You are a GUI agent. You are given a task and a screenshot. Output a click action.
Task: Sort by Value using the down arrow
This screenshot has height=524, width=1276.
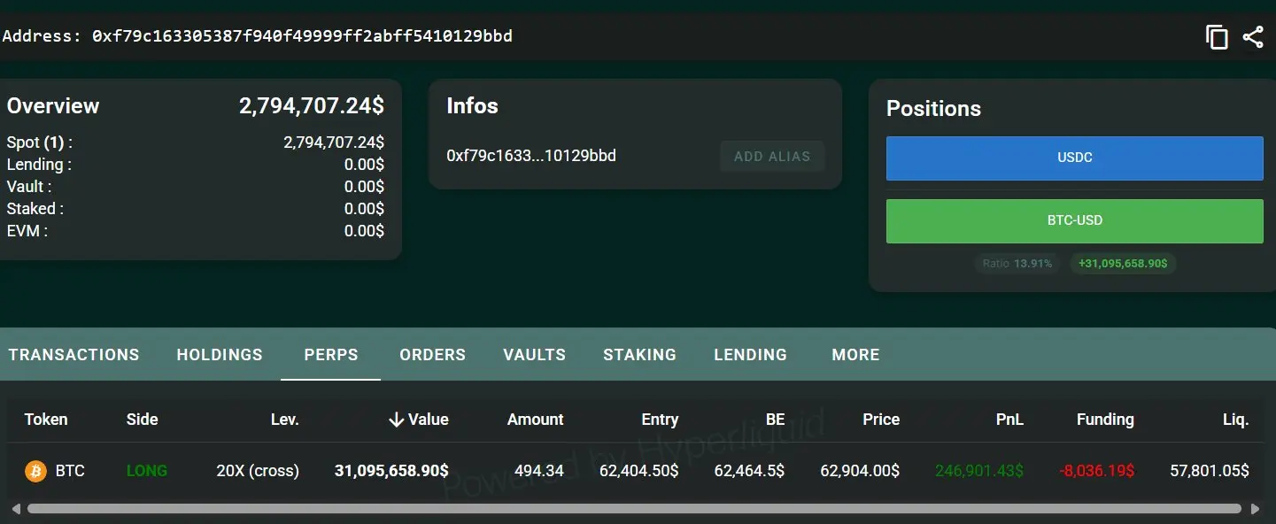coord(397,420)
